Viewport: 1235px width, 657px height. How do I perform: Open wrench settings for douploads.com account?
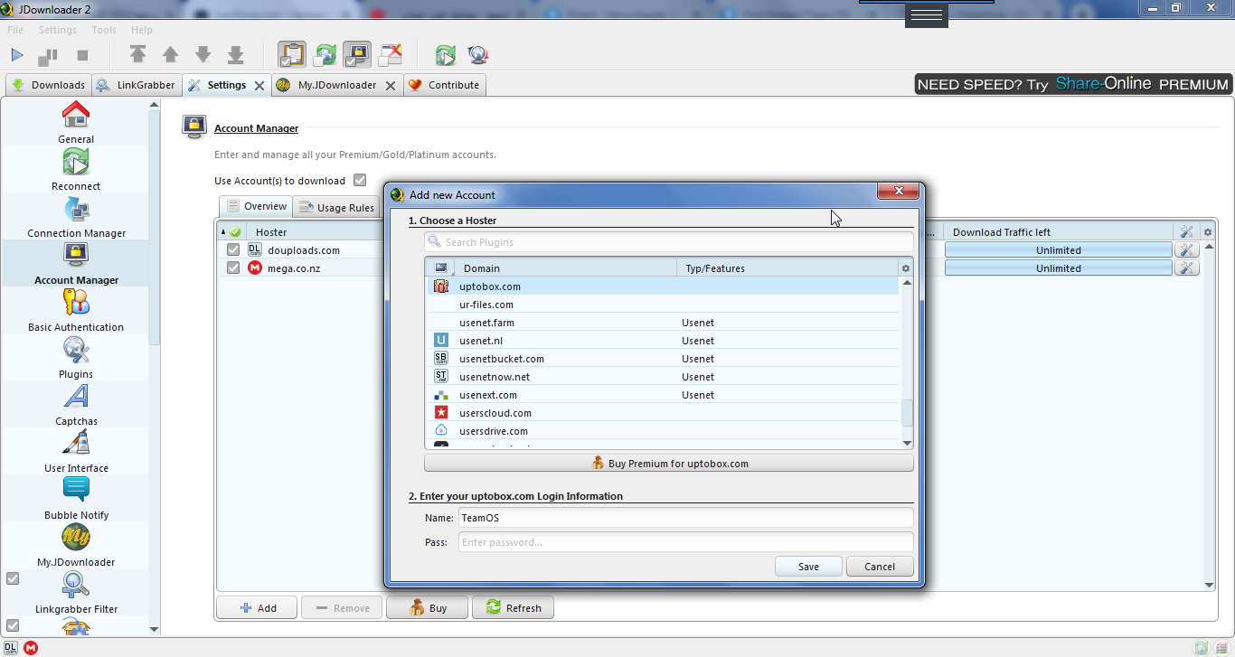(x=1186, y=250)
